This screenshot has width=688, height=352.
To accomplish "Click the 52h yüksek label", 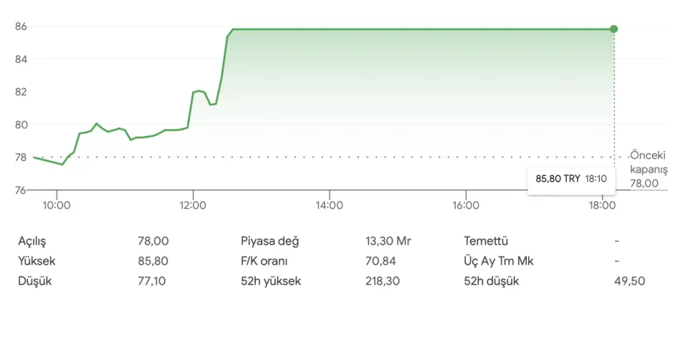I will tap(271, 281).
